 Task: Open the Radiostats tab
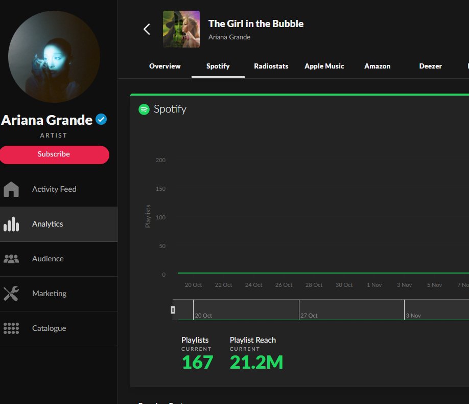pos(271,66)
